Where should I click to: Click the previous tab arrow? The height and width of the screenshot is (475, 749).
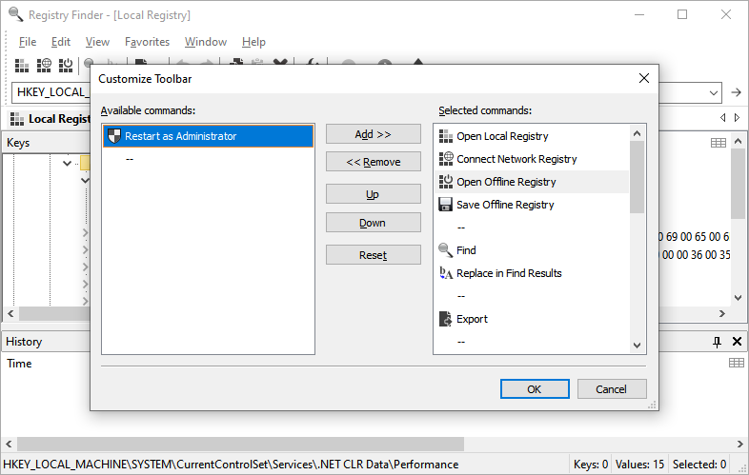pos(722,117)
